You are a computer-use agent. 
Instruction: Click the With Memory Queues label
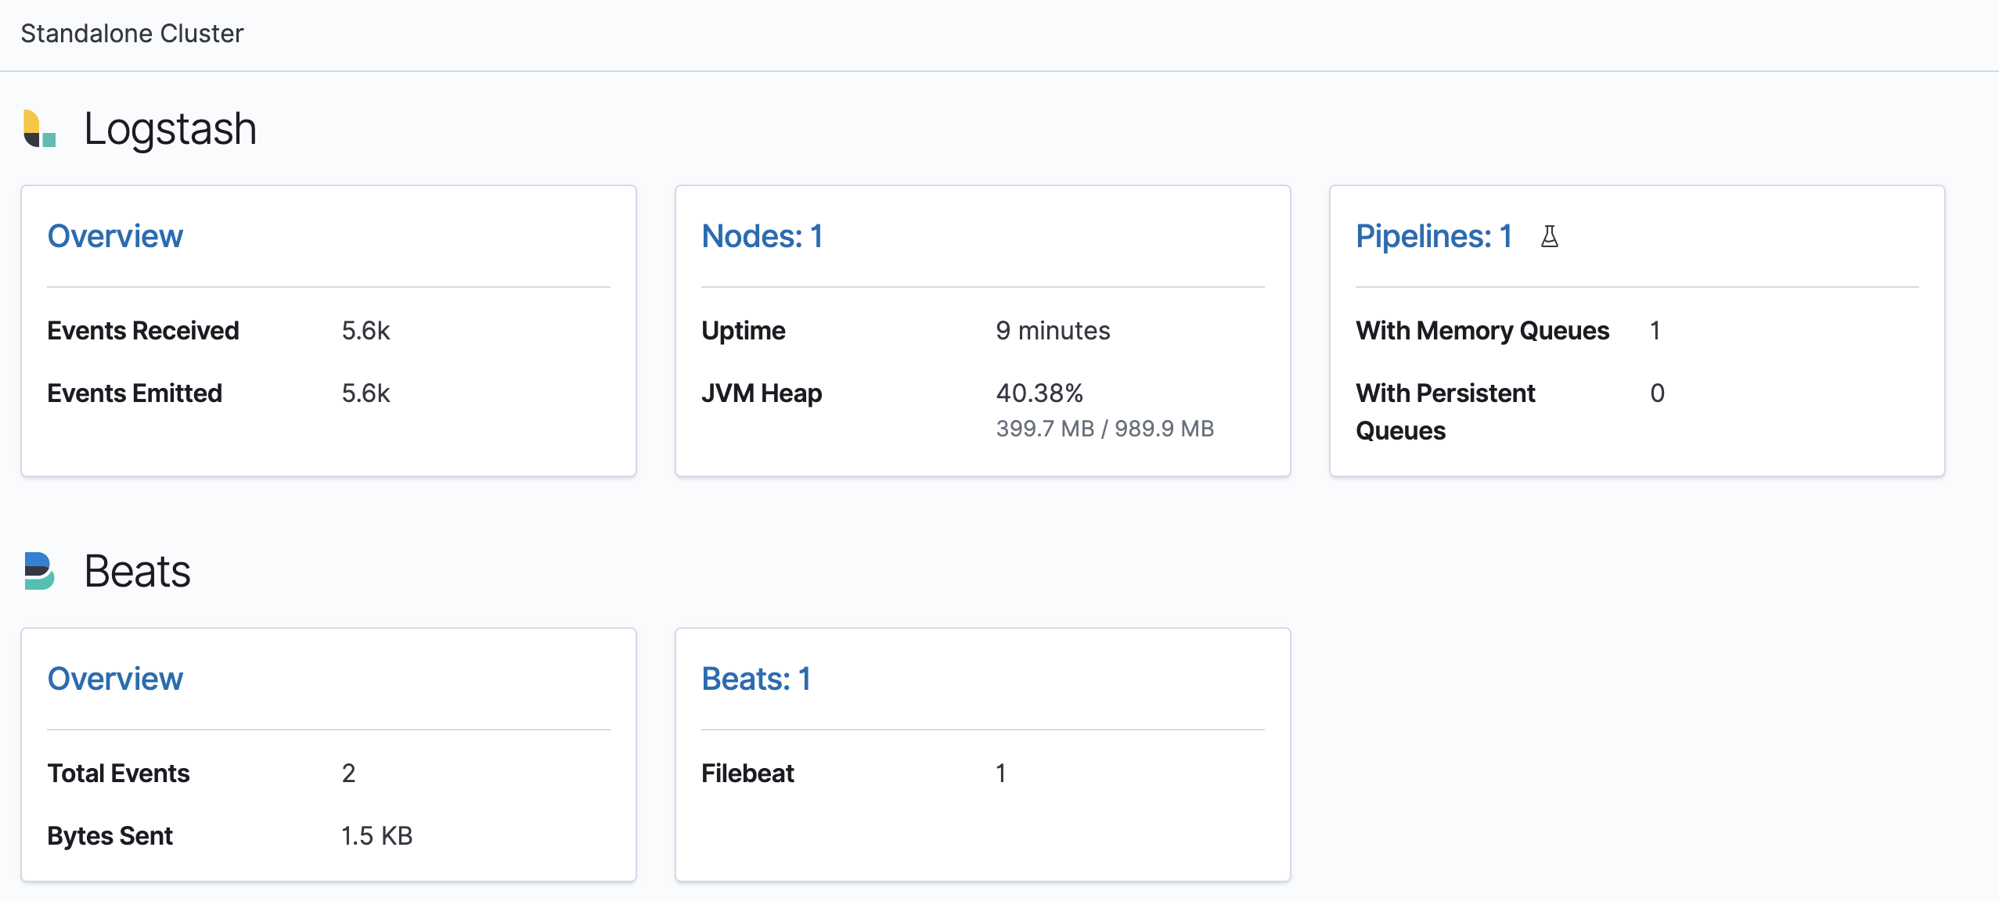[1482, 331]
